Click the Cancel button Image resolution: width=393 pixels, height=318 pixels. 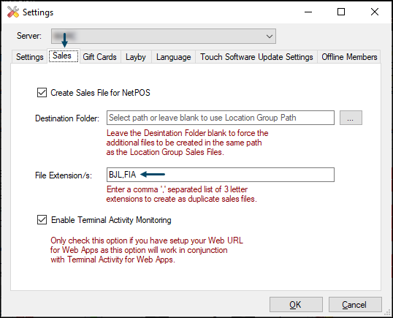click(355, 304)
